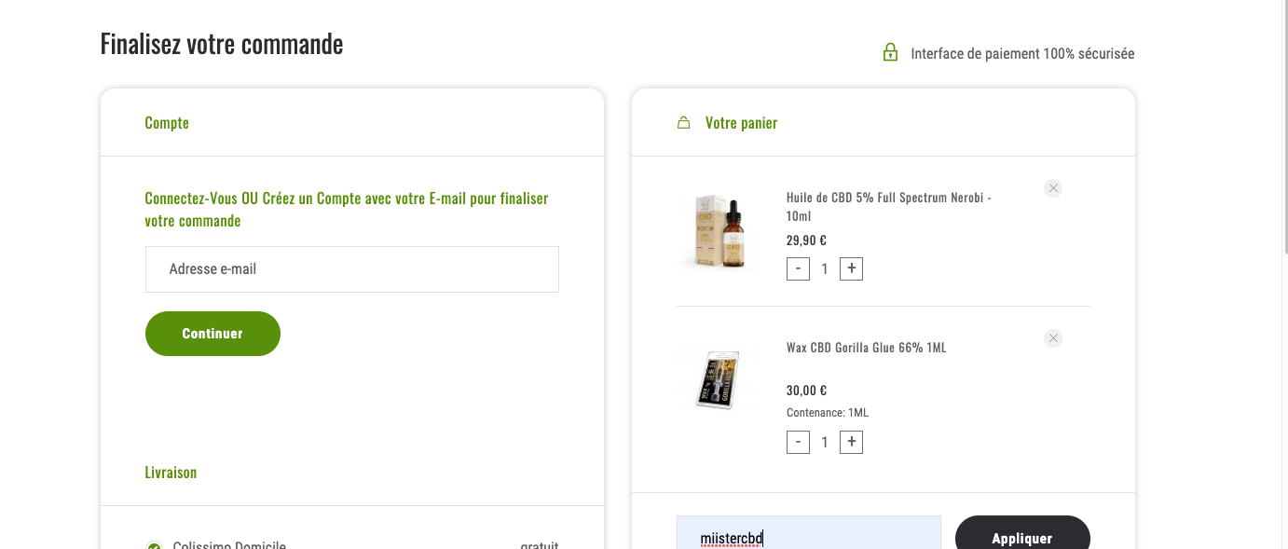Click the Adresse e-mail input field

(352, 269)
